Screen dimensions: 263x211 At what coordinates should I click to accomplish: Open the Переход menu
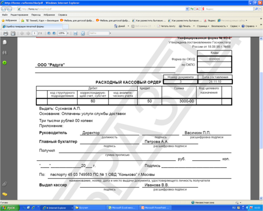coord(36,15)
